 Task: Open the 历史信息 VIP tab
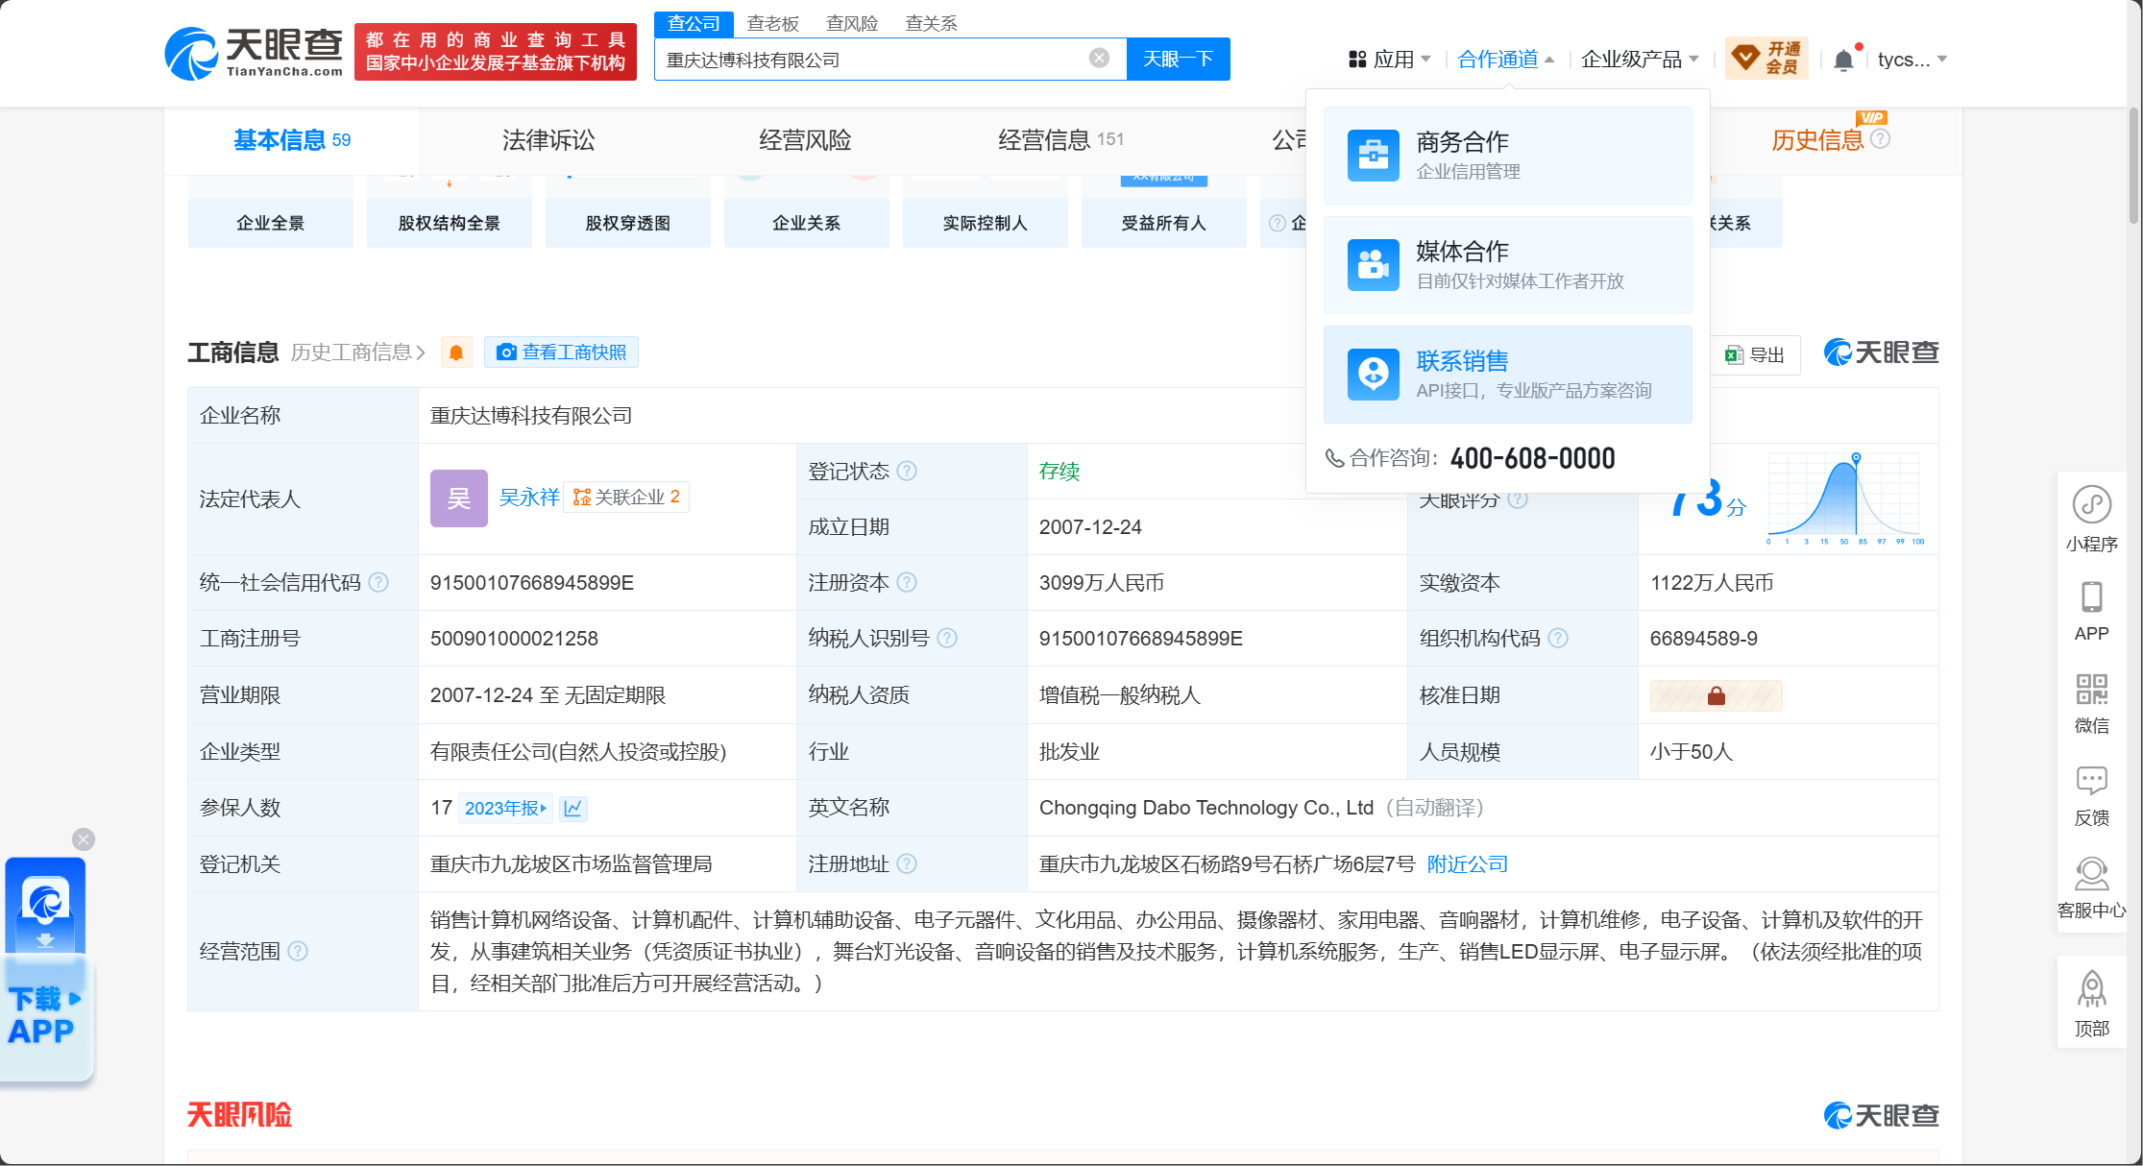[x=1817, y=140]
